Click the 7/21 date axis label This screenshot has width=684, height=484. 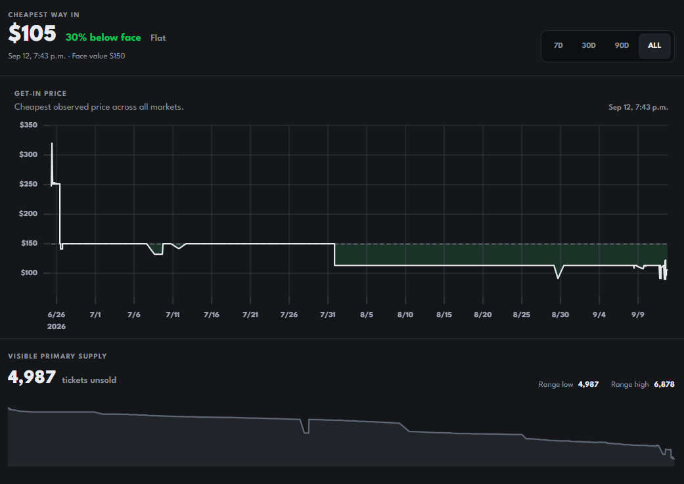pos(250,315)
